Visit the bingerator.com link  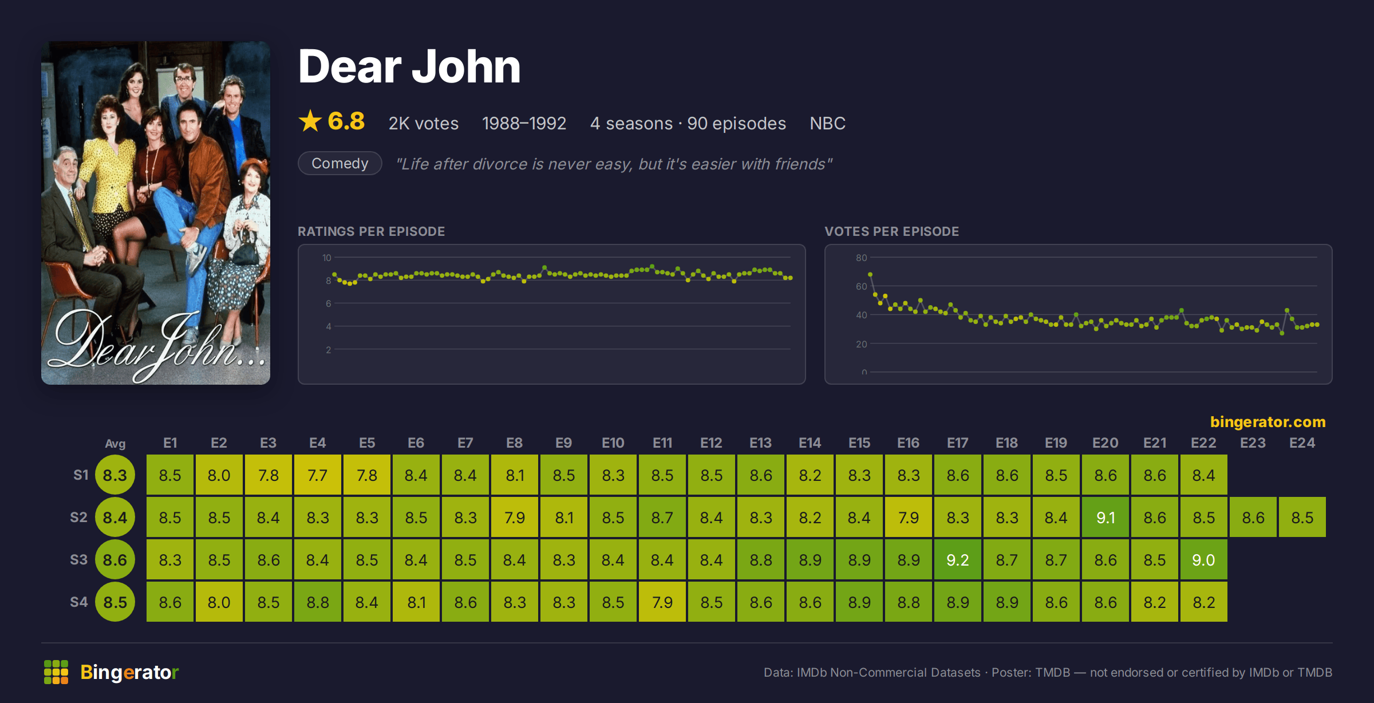pyautogui.click(x=1268, y=422)
